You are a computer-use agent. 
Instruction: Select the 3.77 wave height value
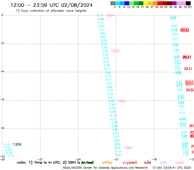click(175, 39)
